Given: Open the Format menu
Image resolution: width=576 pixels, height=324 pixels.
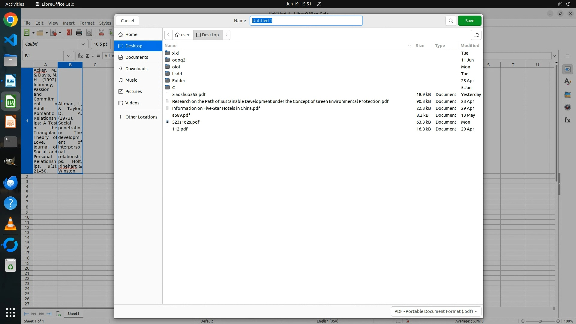Looking at the screenshot, I should [x=87, y=23].
